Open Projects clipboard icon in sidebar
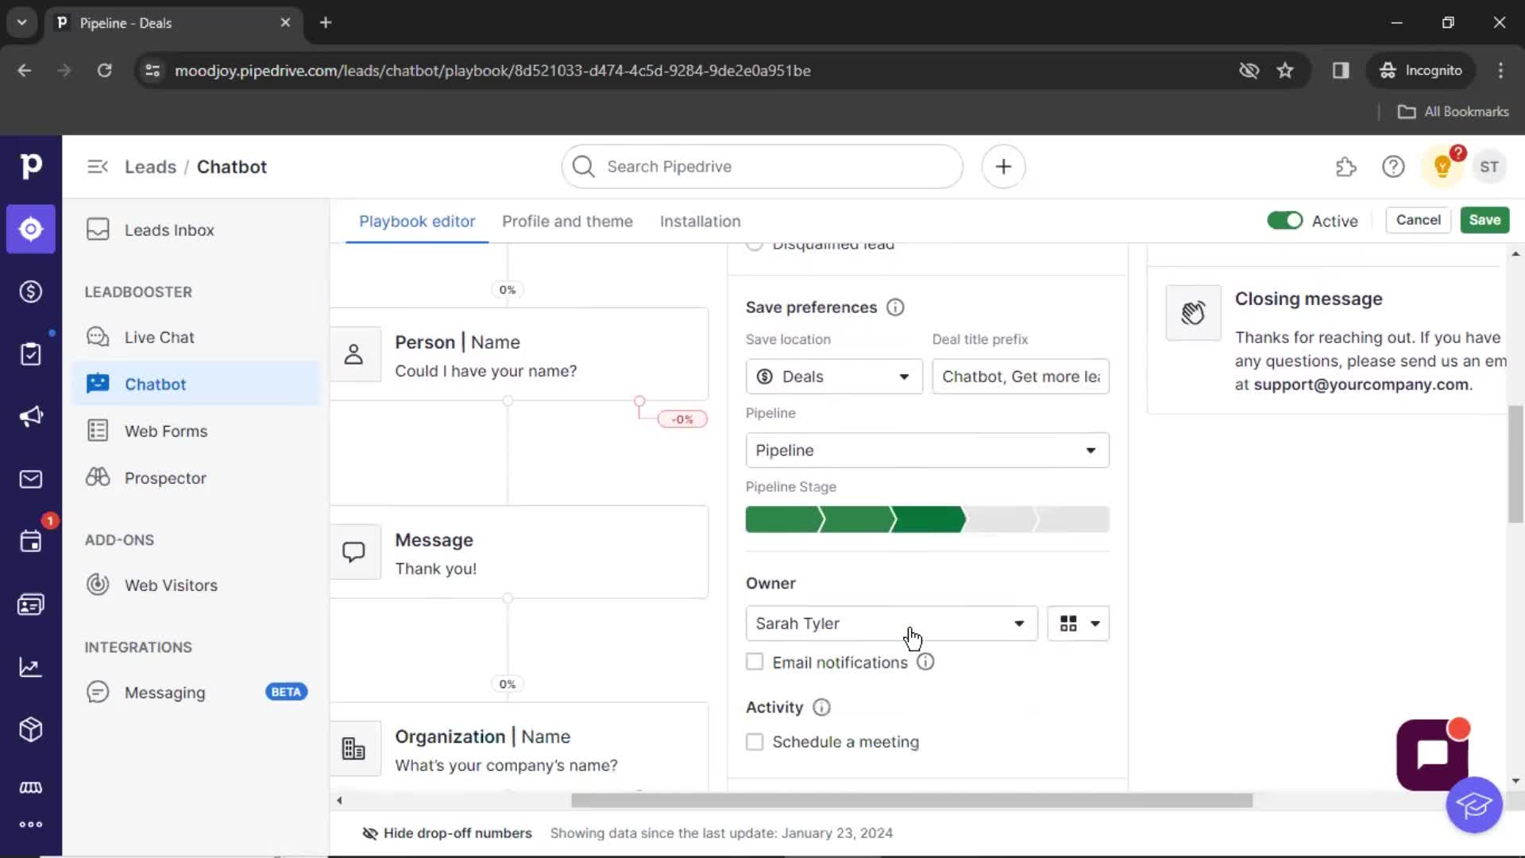 [x=30, y=354]
